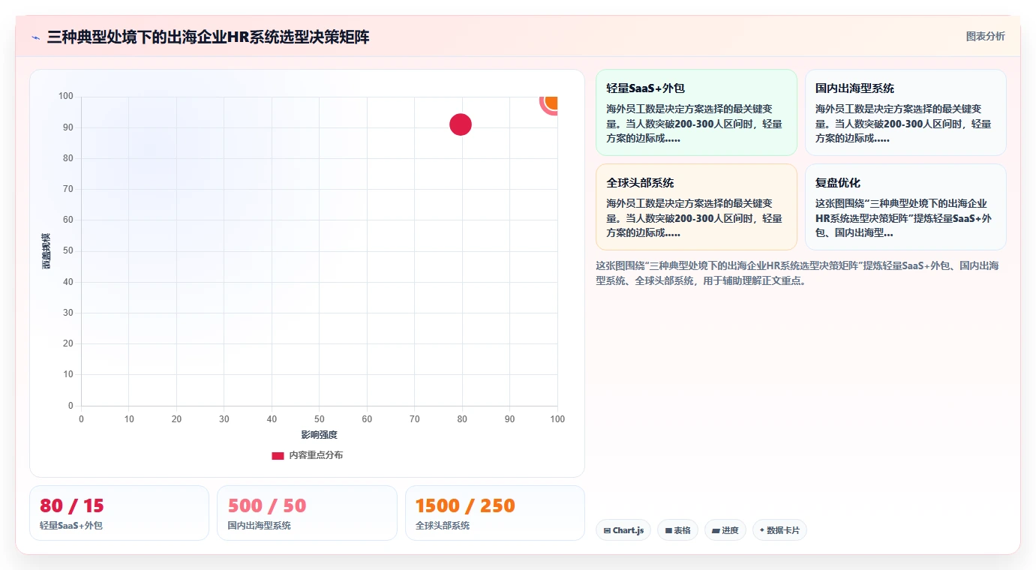Click the x-axis value 50
Viewport: 1036px width, 570px height.
click(x=320, y=419)
